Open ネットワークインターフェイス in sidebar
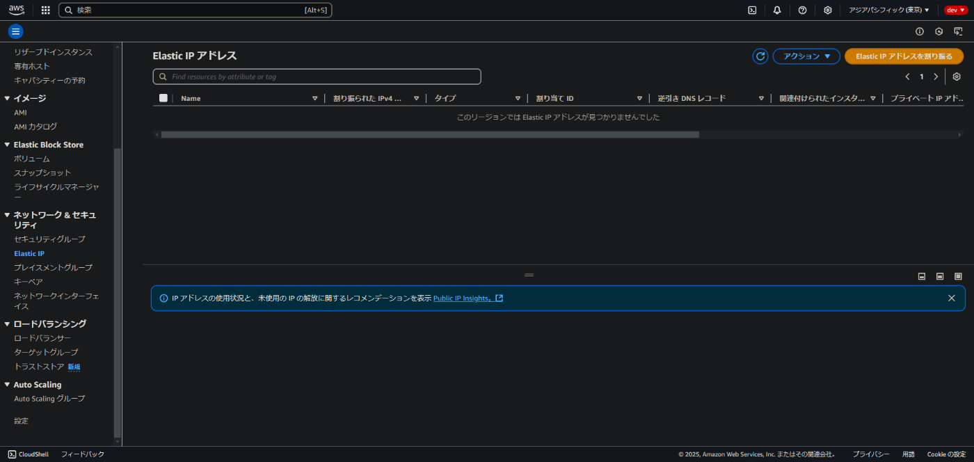The image size is (974, 462). coord(56,301)
